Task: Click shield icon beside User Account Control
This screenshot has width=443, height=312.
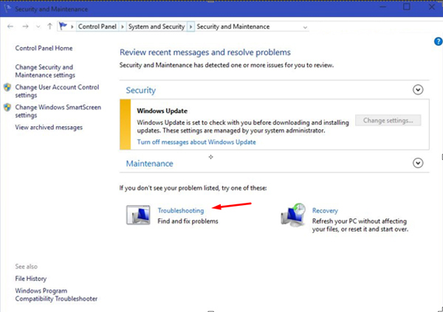Action: [x=7, y=87]
